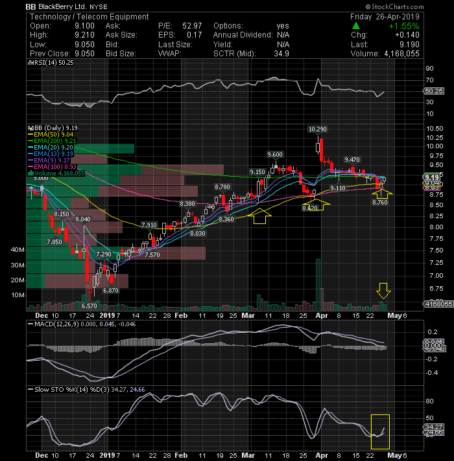The height and width of the screenshot is (461, 454).
Task: Click the 34.27 stochastic tag on axis
Action: [x=434, y=427]
